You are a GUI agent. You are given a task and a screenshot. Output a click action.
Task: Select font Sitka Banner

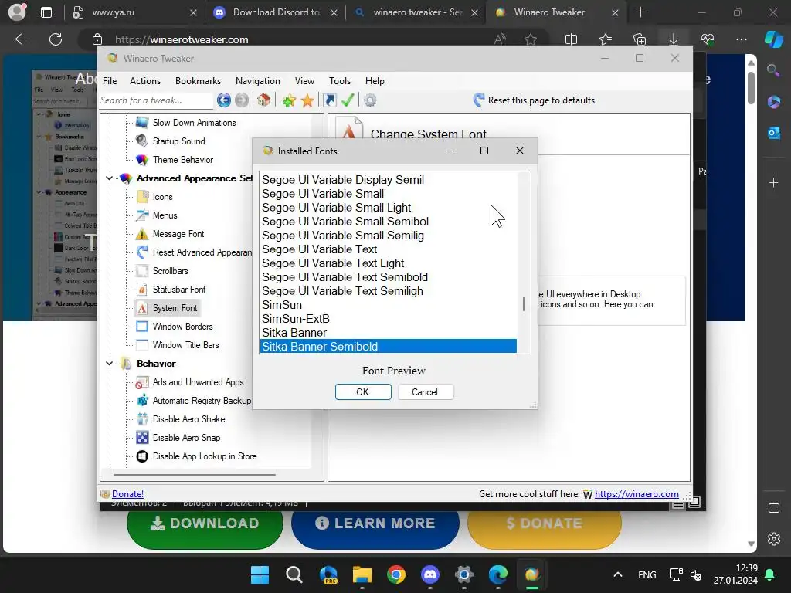click(388, 333)
